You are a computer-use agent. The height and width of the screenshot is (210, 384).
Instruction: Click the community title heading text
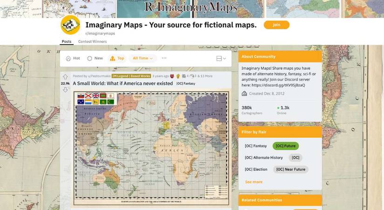click(x=171, y=25)
